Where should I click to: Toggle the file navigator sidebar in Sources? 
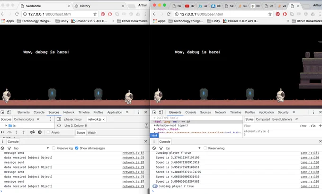[x=59, y=119]
